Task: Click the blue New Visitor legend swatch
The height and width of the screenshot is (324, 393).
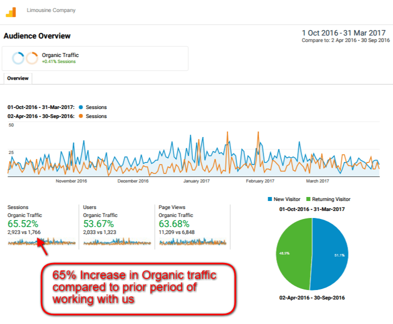Action: click(270, 199)
